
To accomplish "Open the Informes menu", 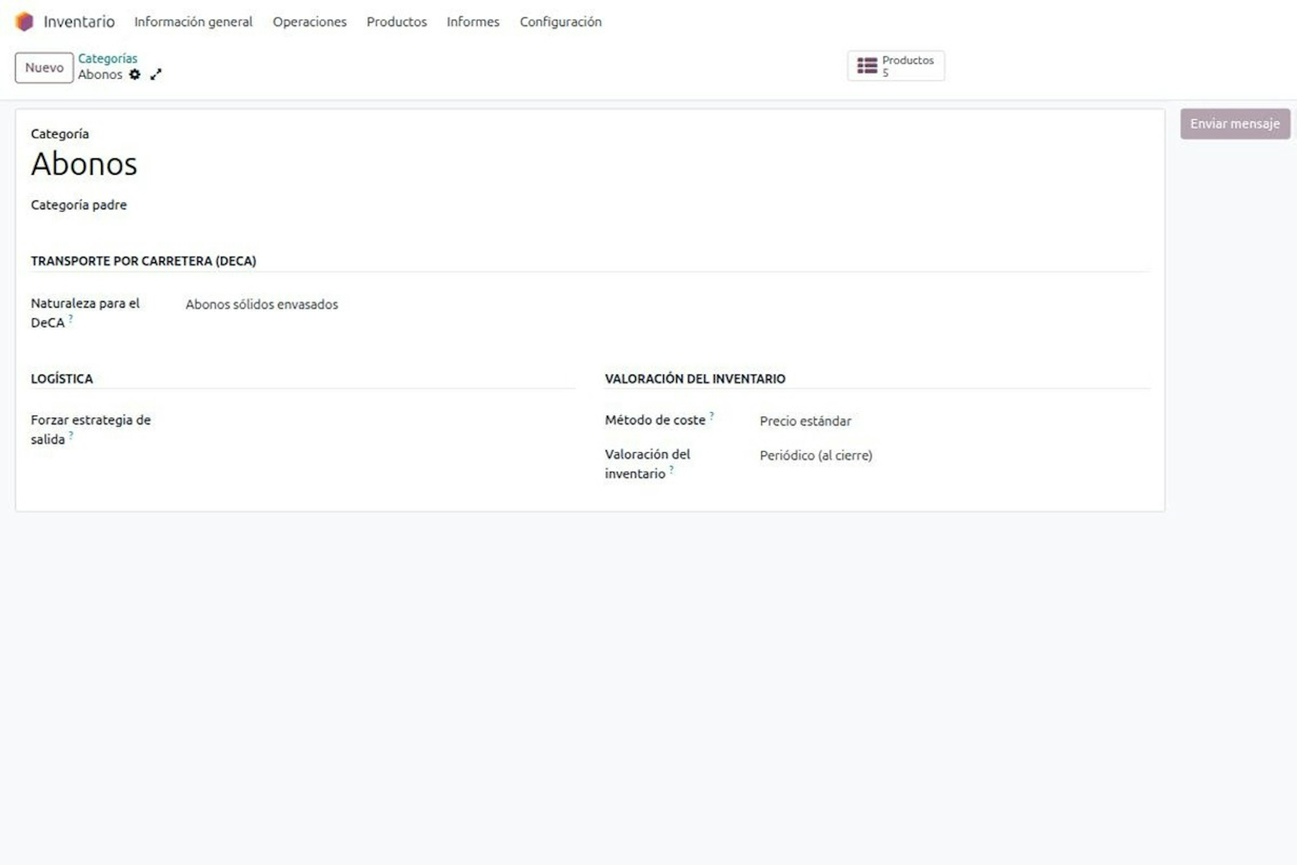I will pyautogui.click(x=473, y=22).
